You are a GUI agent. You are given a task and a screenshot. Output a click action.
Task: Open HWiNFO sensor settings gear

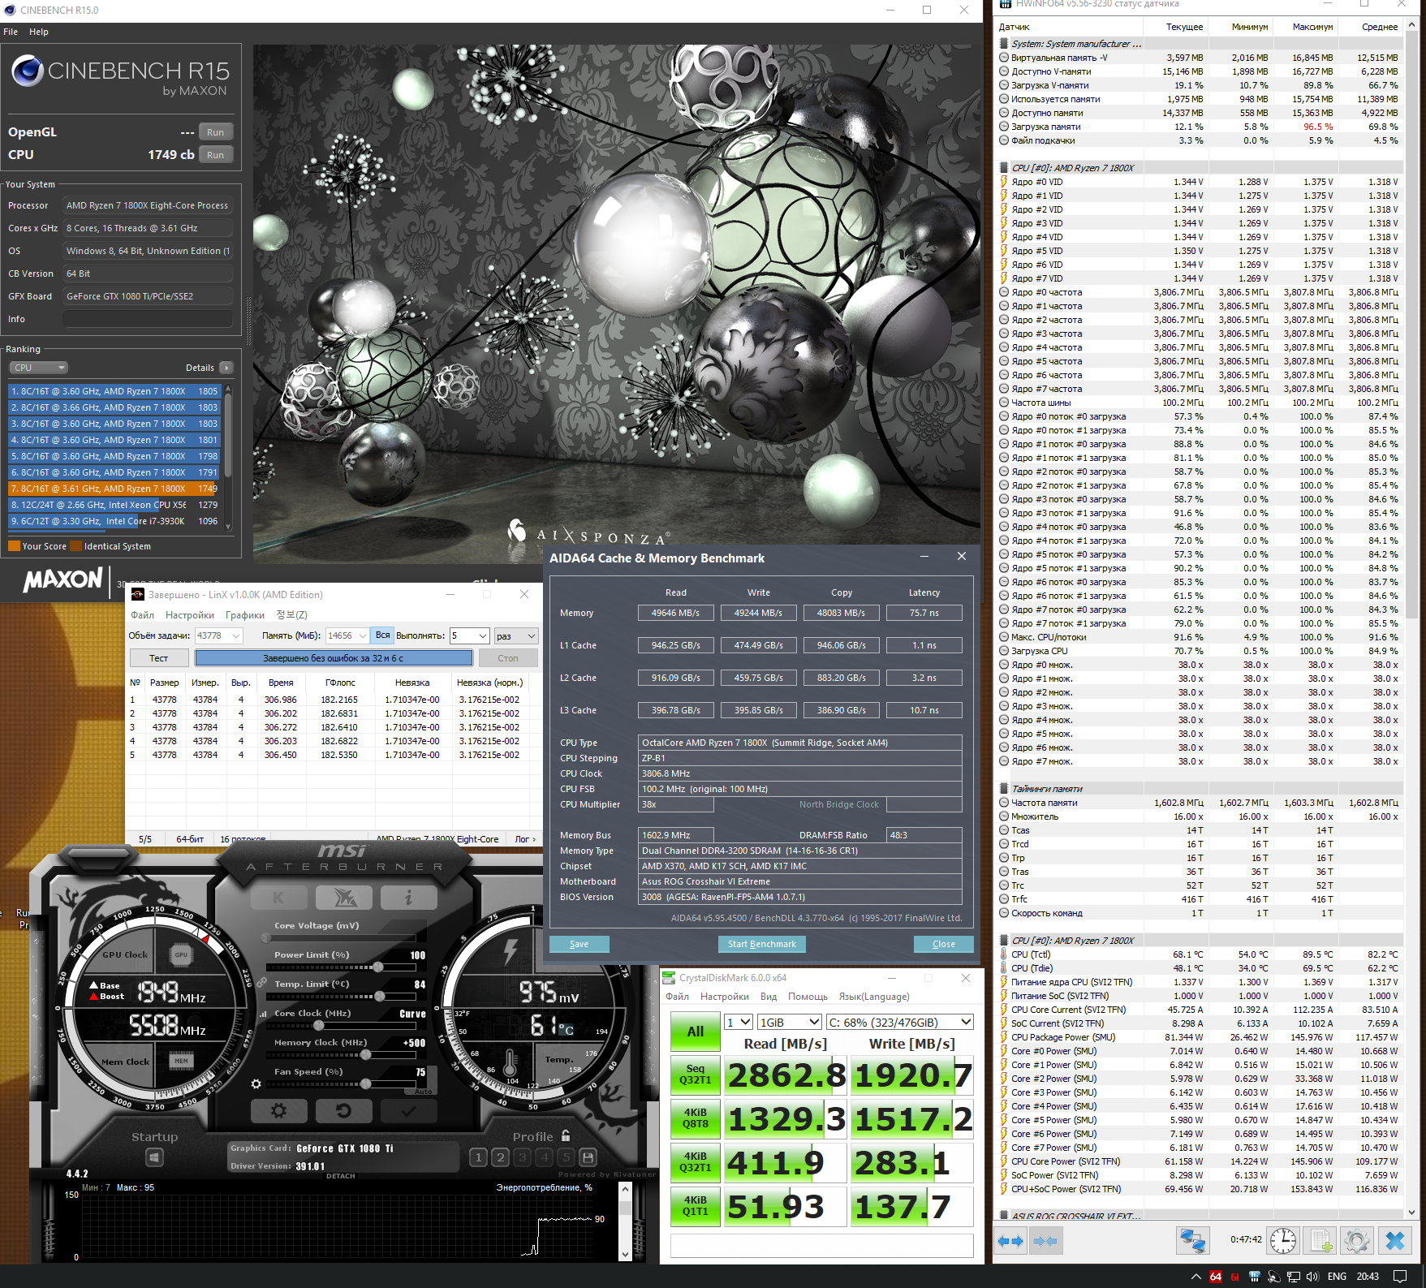[1356, 1241]
